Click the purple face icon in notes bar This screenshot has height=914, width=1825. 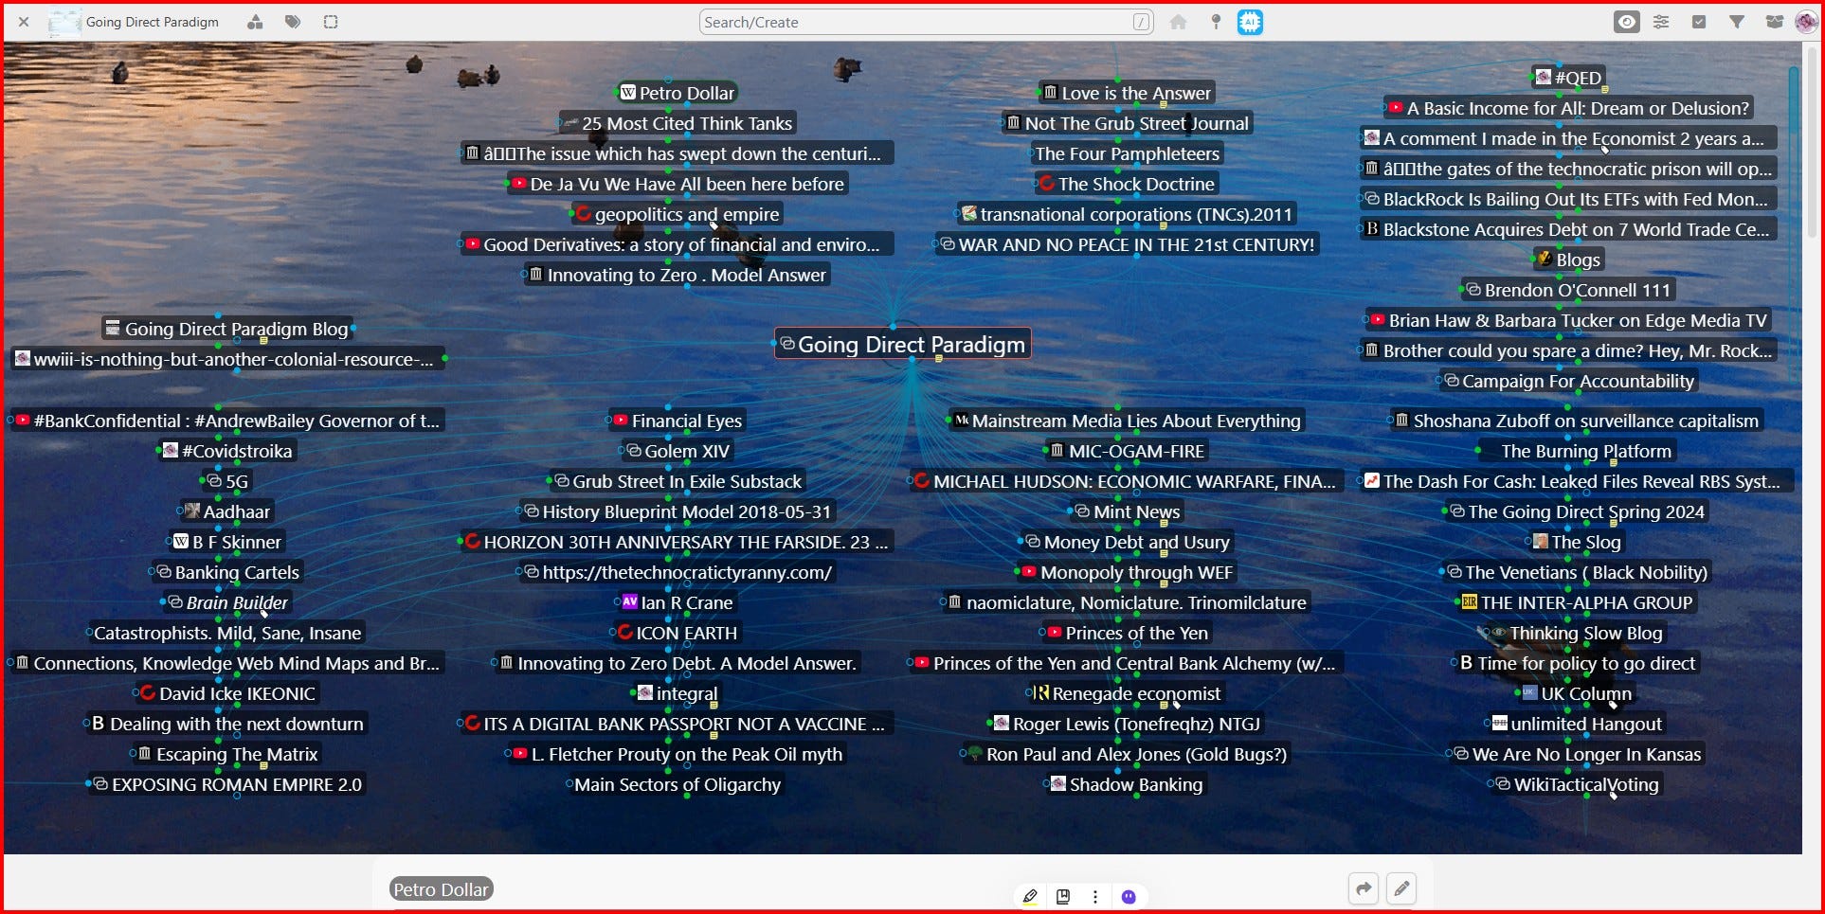pos(1129,896)
